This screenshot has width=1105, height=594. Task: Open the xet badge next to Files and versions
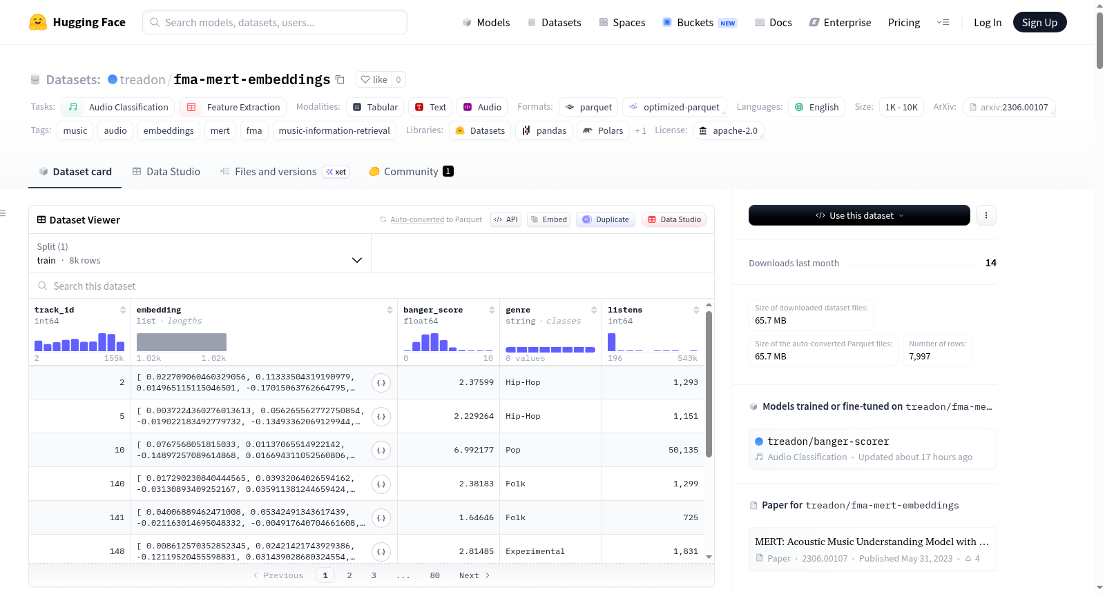[x=336, y=172]
